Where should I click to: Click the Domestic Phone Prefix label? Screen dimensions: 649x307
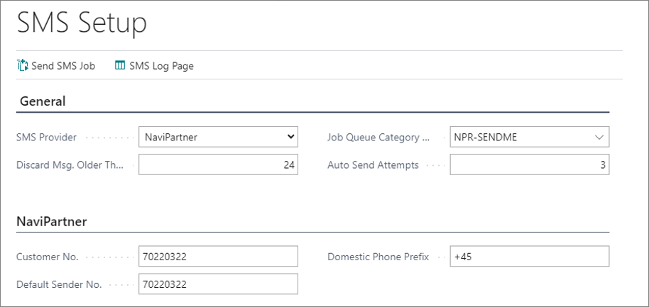click(x=378, y=257)
